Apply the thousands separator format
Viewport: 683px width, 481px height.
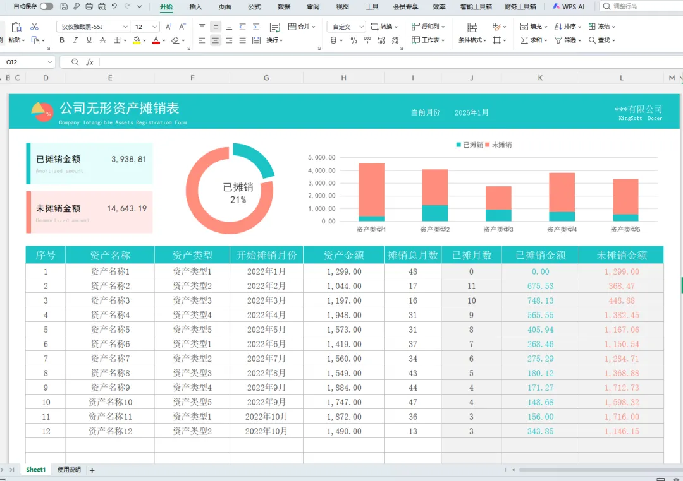tap(367, 40)
